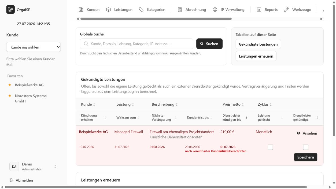Click the nav scrollbar left arrow
Screen dimensions: 336x189
point(78,19)
